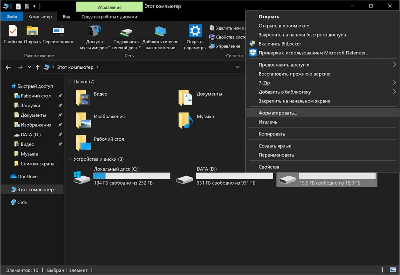Open the Музыка folder icon
Screen dimensions: 400x275
[x=185, y=120]
